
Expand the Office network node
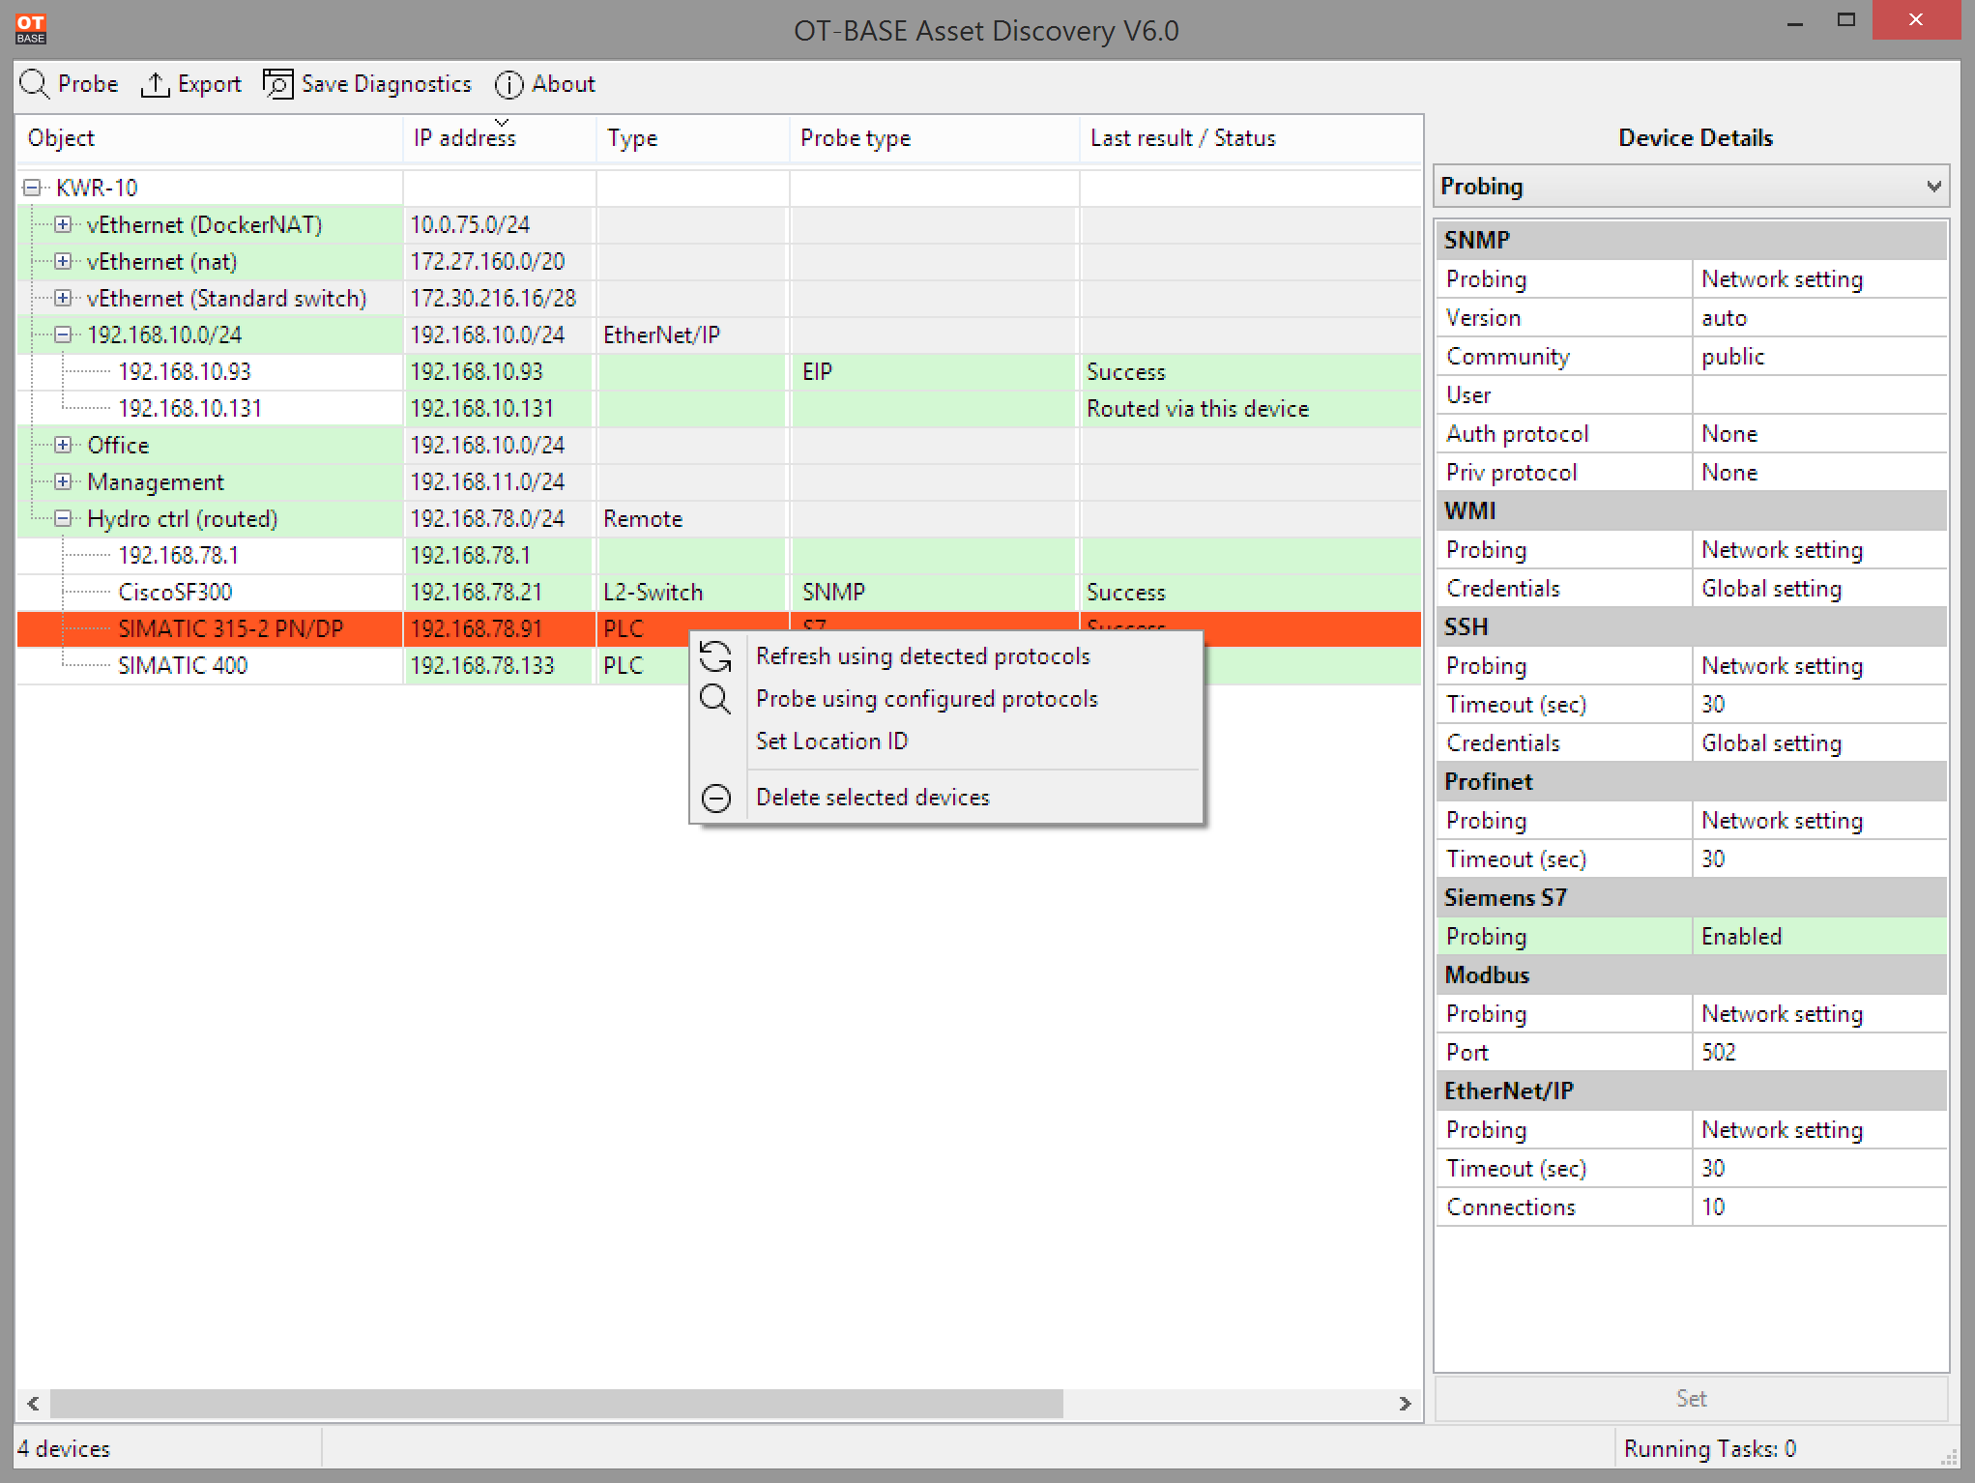(63, 445)
